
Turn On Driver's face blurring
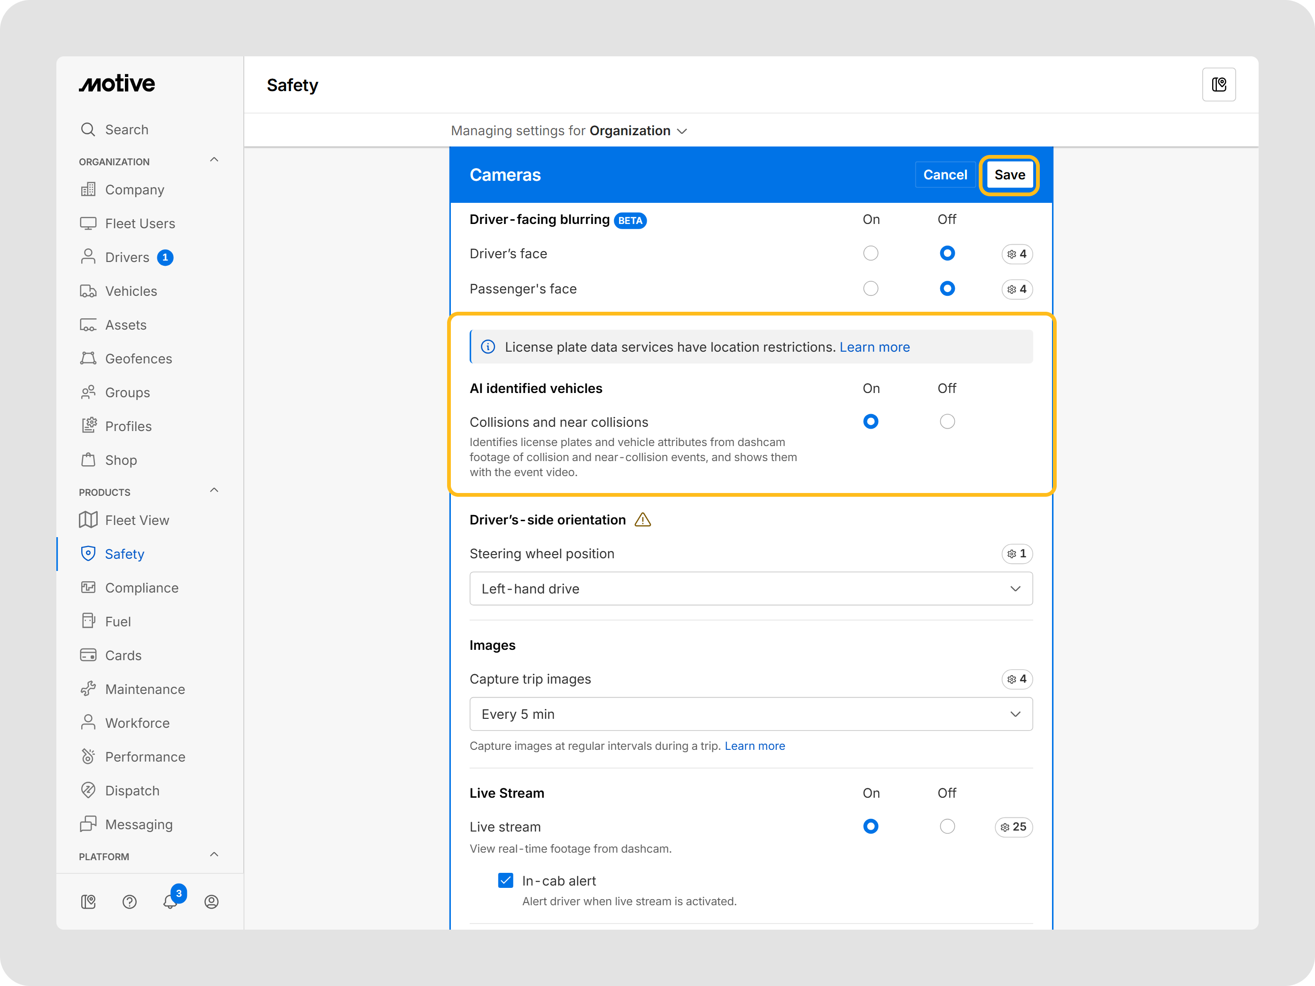[870, 253]
